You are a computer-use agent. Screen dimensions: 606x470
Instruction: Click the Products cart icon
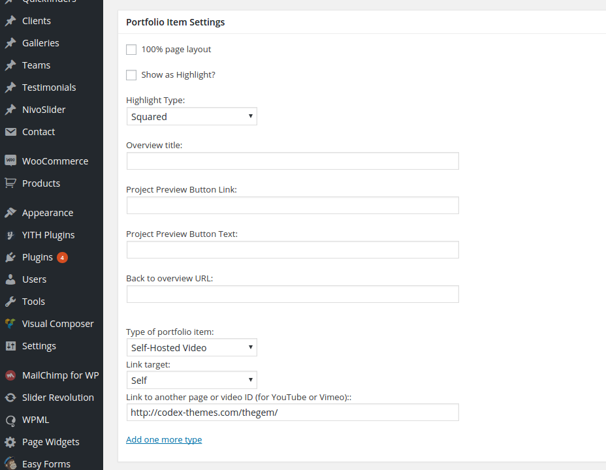[10, 183]
